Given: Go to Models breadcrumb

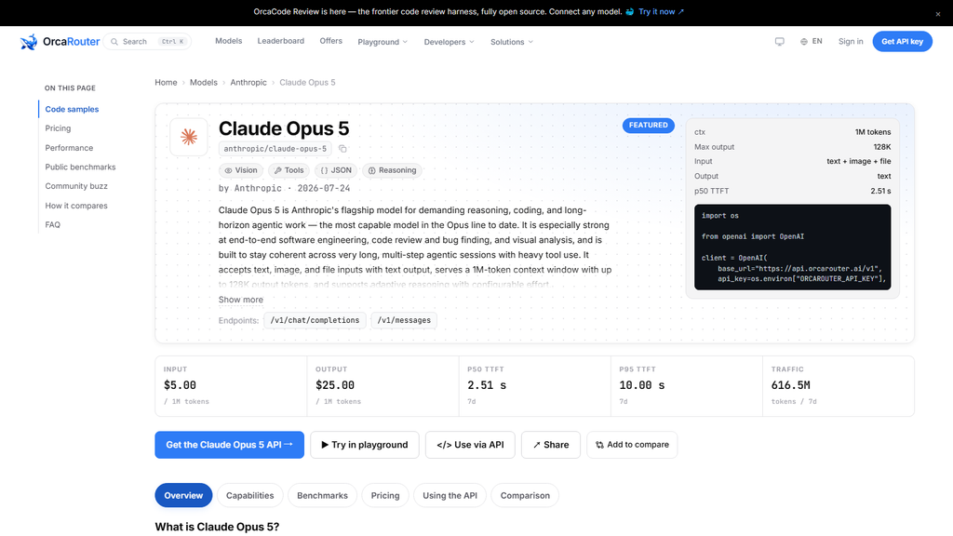Looking at the screenshot, I should pos(204,82).
